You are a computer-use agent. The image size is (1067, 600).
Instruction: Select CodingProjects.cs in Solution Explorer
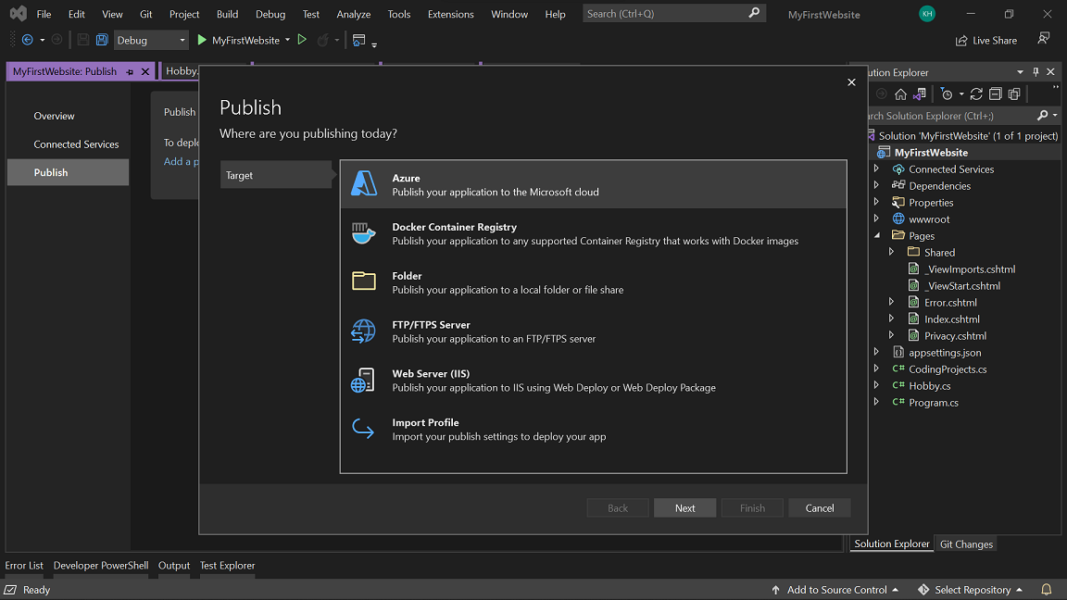click(948, 369)
